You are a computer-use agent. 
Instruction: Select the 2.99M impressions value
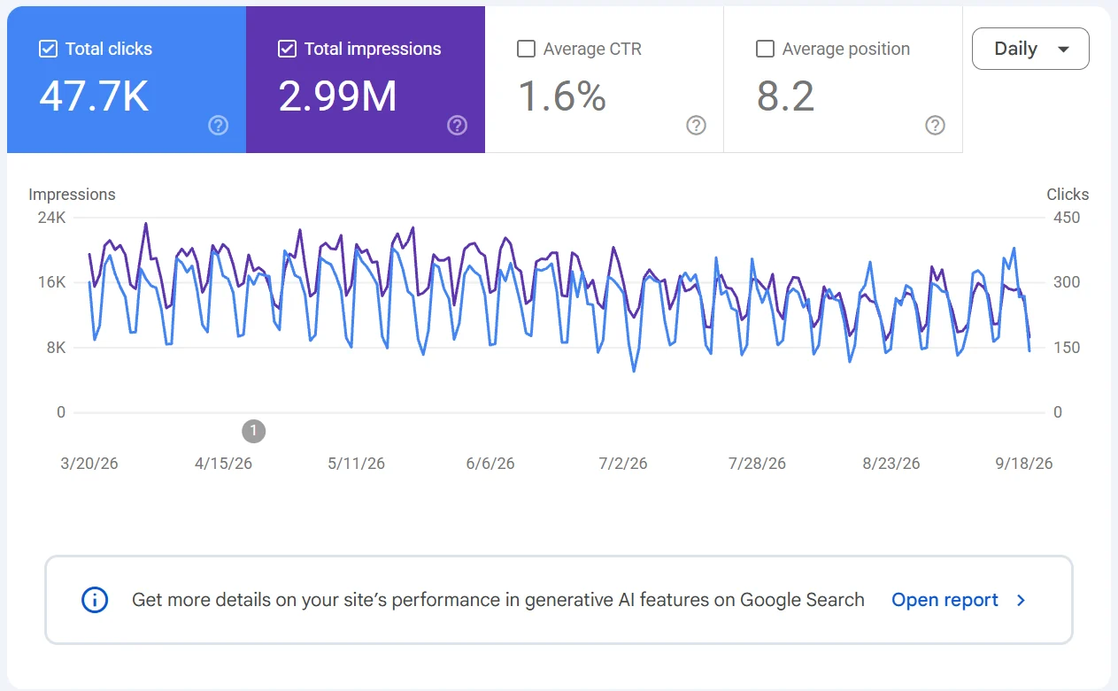coord(337,96)
